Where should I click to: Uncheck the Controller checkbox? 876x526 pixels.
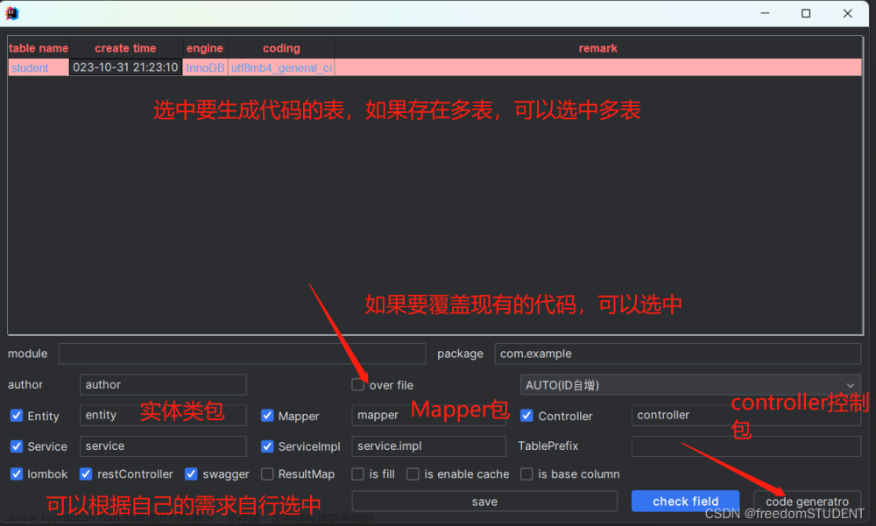coord(526,416)
